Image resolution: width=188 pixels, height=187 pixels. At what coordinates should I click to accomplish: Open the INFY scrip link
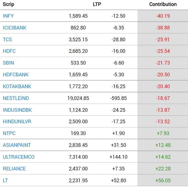8,16
